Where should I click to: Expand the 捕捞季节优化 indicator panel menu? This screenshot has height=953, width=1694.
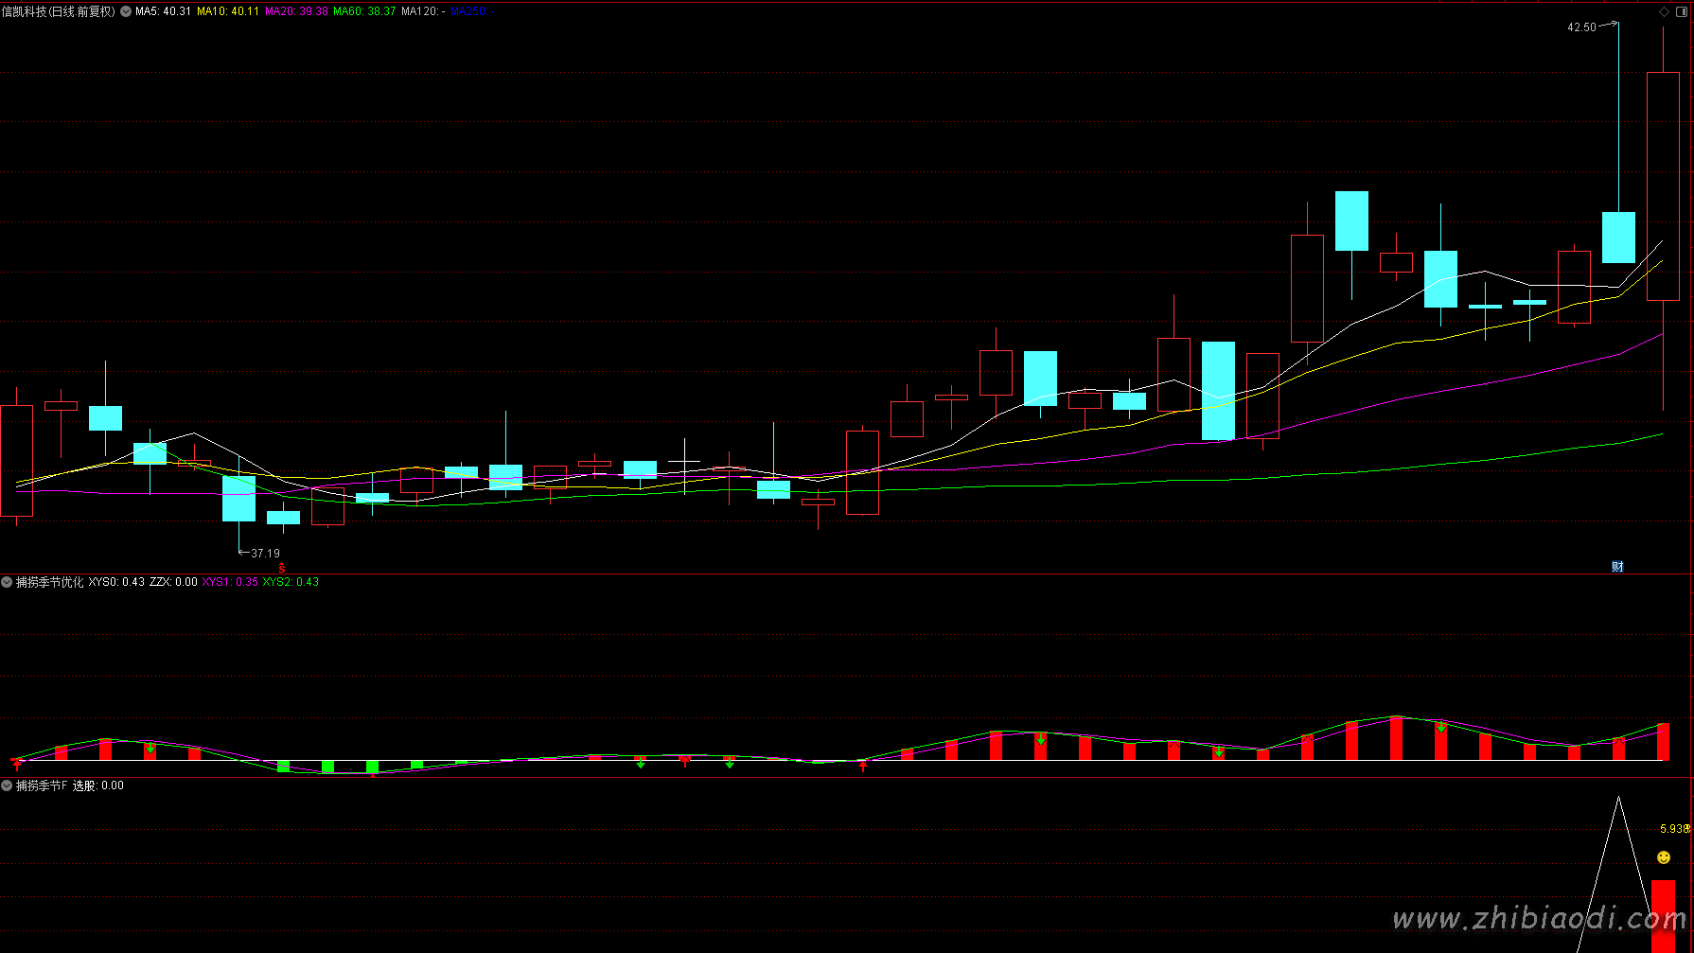(x=7, y=582)
